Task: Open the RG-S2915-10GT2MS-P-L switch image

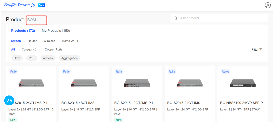Action: [137, 83]
